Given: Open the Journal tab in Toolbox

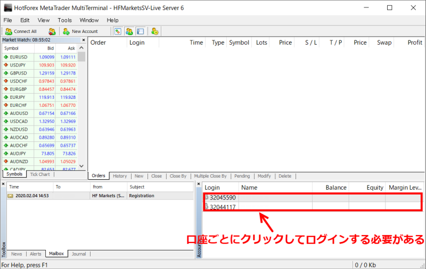Looking at the screenshot, I should point(79,254).
